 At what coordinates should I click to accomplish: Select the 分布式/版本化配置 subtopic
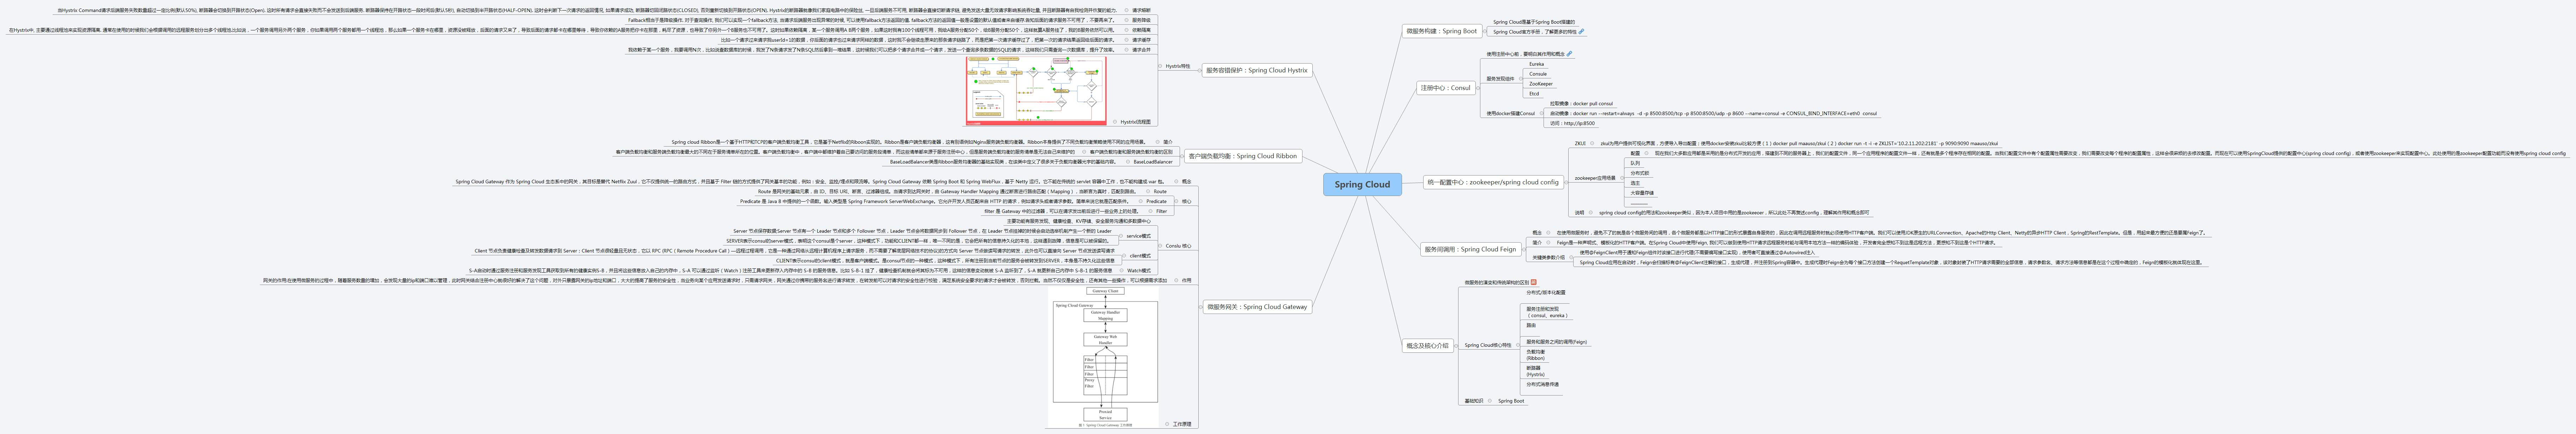(1546, 293)
